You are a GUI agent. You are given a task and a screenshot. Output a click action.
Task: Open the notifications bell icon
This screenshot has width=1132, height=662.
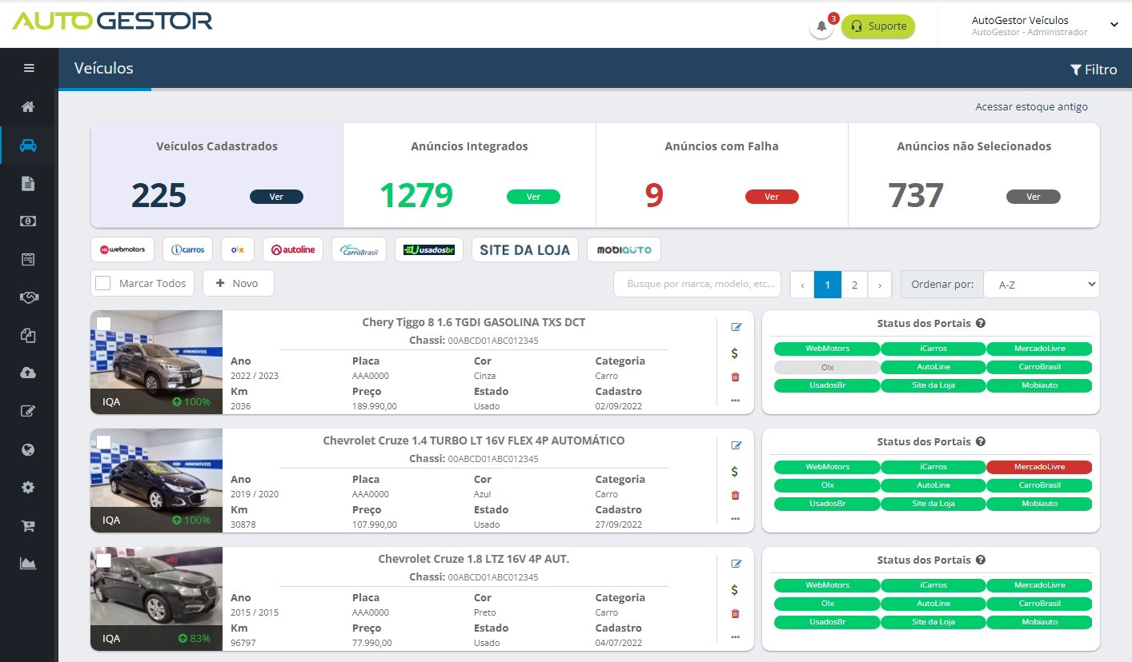click(821, 26)
